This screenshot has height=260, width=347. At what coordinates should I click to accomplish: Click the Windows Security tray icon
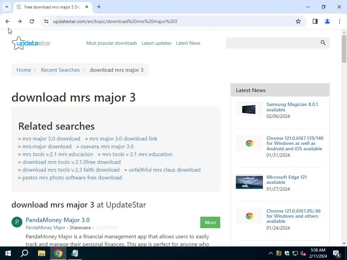pyautogui.click(x=287, y=253)
